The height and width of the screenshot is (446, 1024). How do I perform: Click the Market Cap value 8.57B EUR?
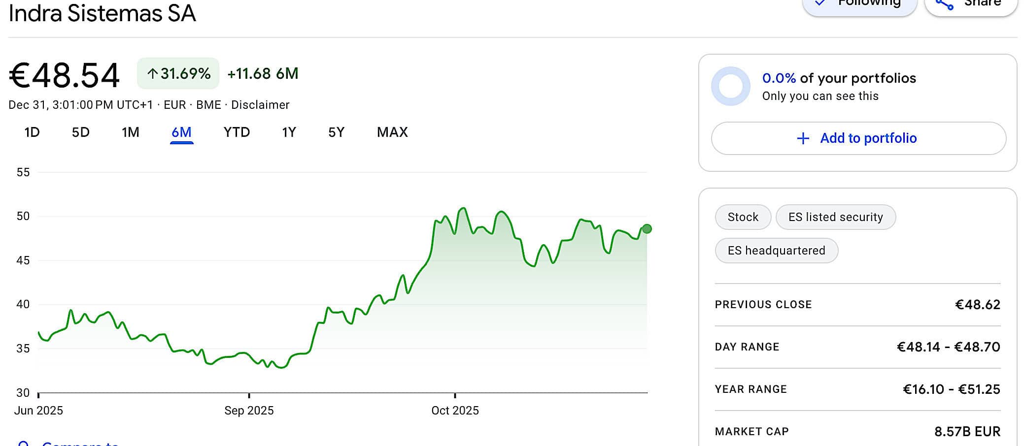click(x=967, y=432)
